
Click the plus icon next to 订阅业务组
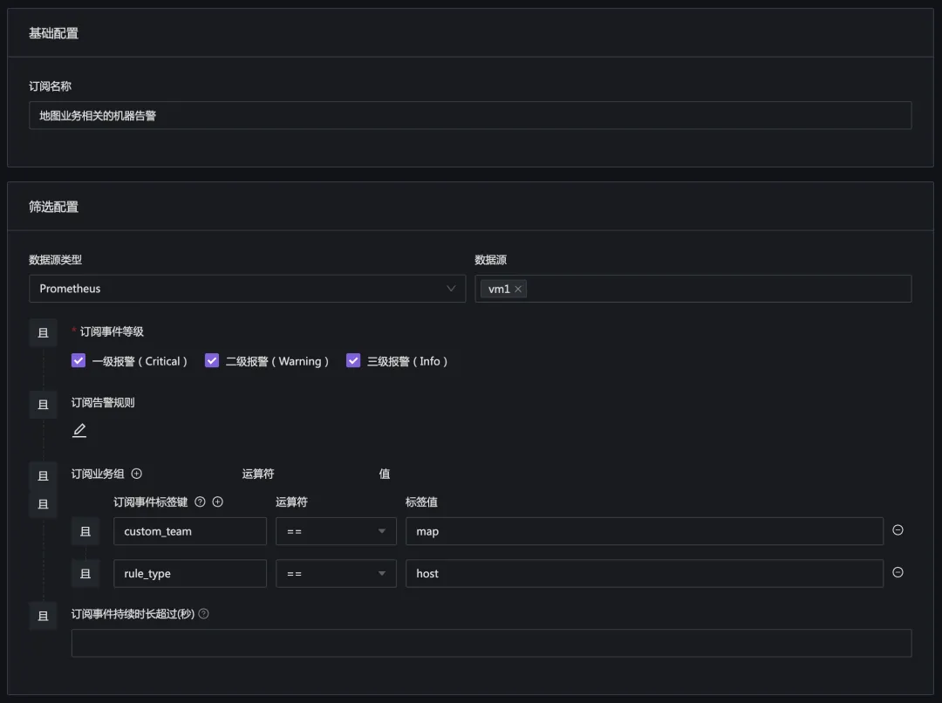(x=137, y=474)
